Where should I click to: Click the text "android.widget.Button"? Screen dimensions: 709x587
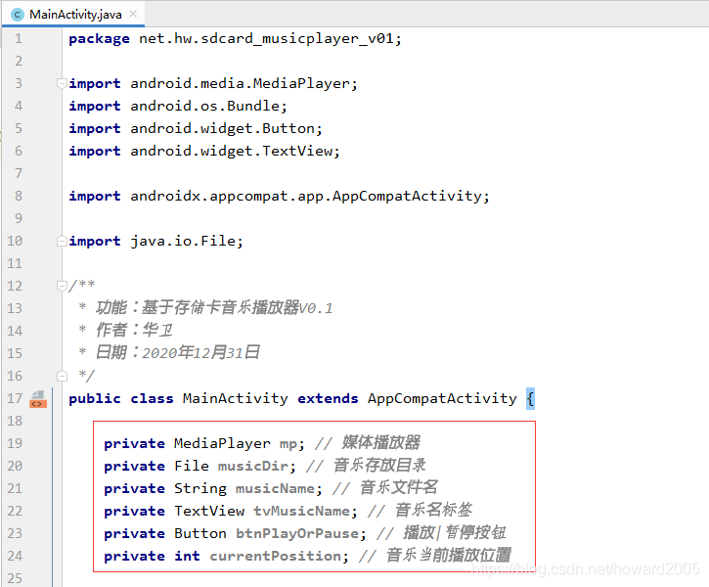coord(222,128)
